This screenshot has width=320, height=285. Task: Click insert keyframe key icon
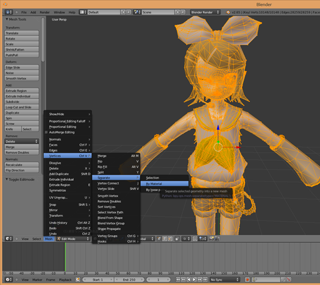(x=283, y=280)
